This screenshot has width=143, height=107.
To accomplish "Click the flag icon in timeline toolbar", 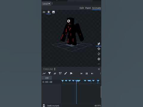I will point(71,73).
